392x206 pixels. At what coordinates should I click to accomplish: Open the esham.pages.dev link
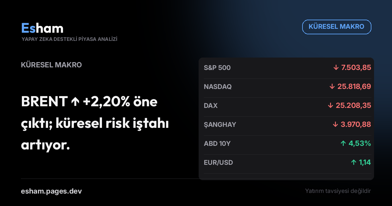pos(51,191)
